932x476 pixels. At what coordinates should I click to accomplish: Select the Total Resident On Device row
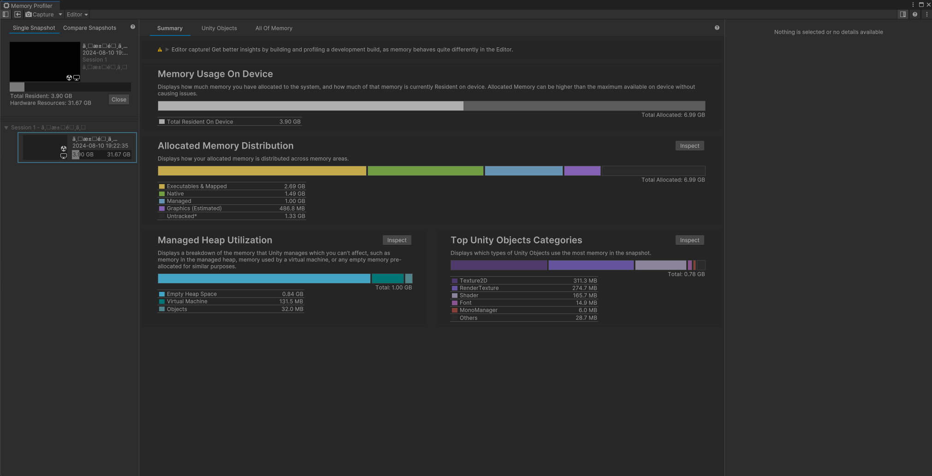pos(230,122)
